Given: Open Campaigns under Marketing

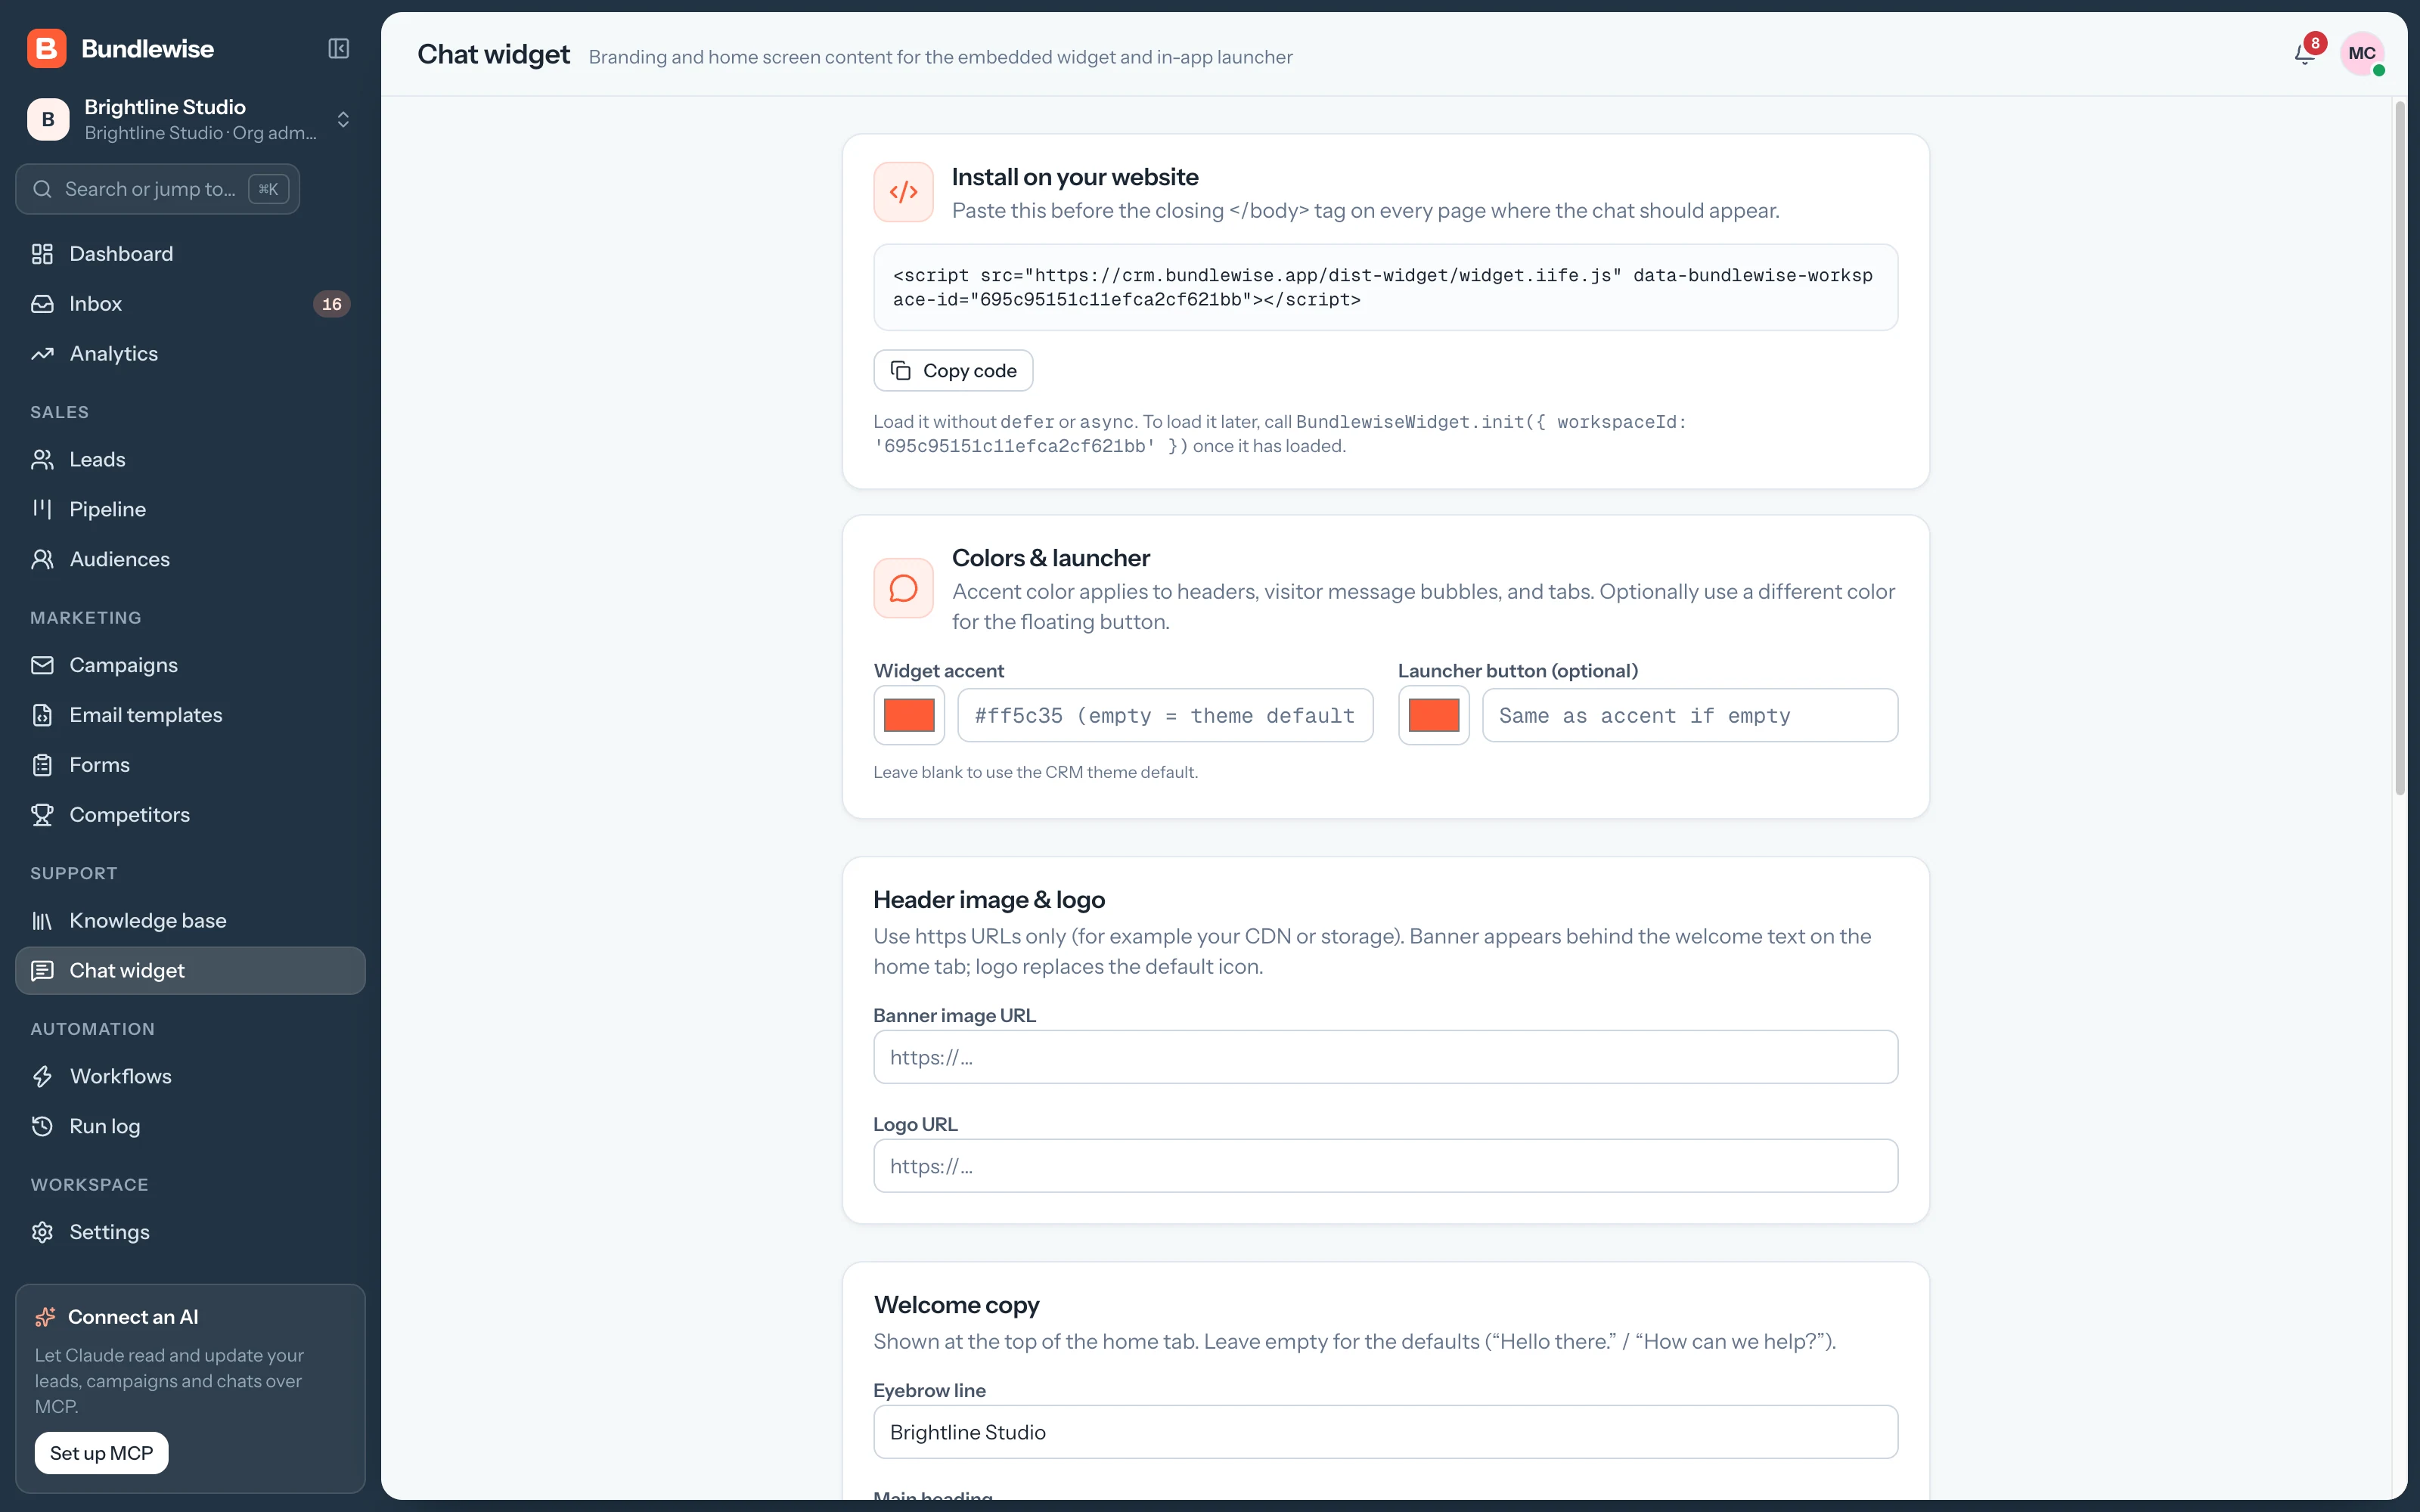Looking at the screenshot, I should click(190, 665).
